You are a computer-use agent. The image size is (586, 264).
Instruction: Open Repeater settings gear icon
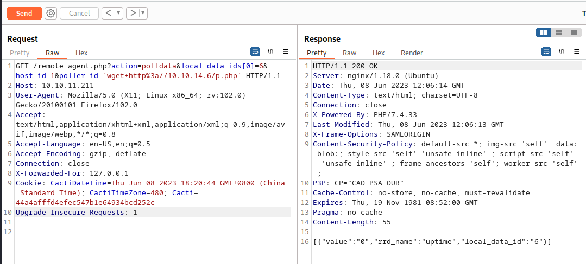point(51,13)
